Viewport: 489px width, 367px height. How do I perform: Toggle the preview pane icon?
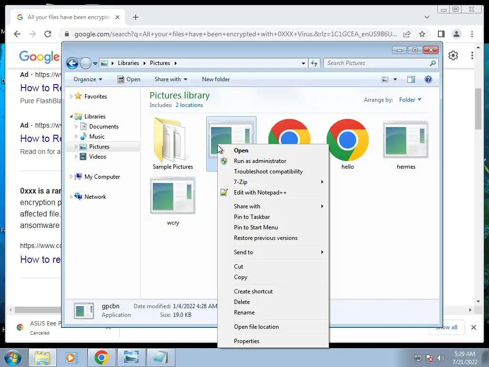click(x=411, y=79)
